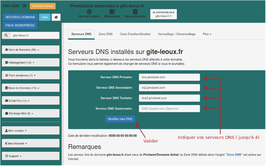266x166 pixels.
Task: Click the Remarques heading
Action: click(x=84, y=147)
